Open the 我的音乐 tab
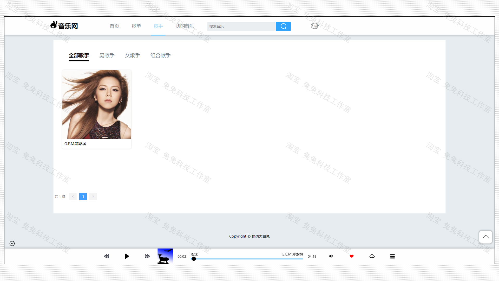 point(185,26)
